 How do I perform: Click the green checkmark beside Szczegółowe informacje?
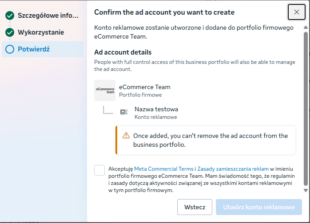pyautogui.click(x=10, y=16)
